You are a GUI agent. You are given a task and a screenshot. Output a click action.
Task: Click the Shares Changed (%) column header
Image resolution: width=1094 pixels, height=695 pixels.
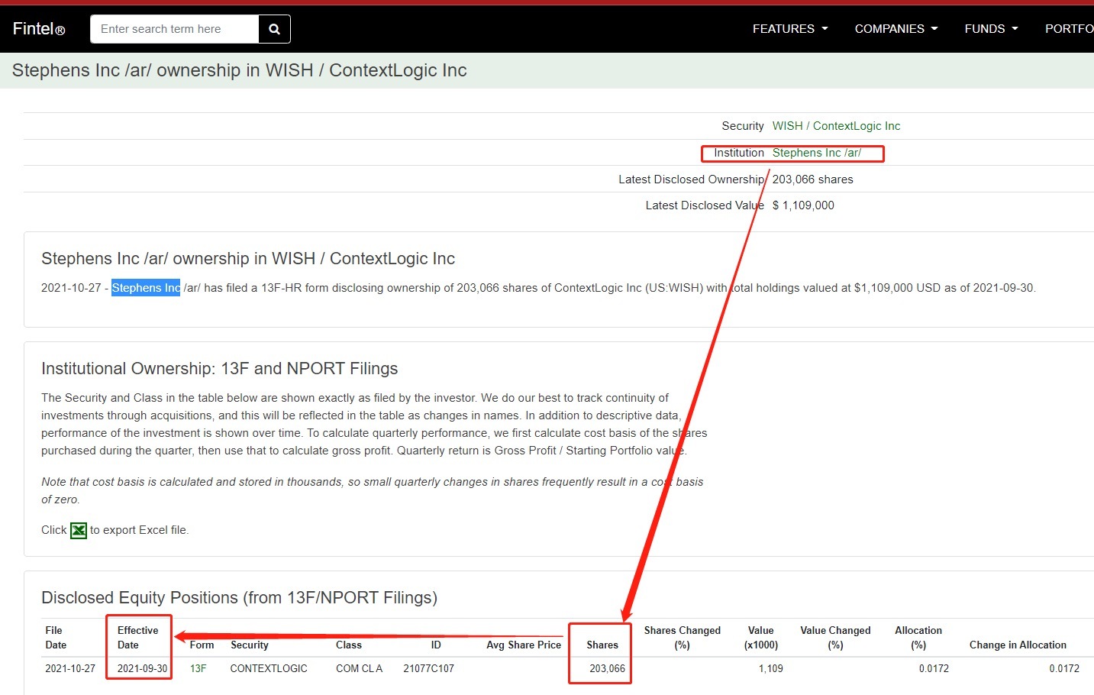click(683, 638)
